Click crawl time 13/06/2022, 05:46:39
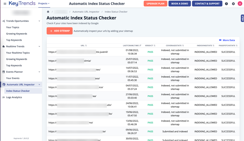Viewport: 244px width, 141px height. tap(132, 123)
